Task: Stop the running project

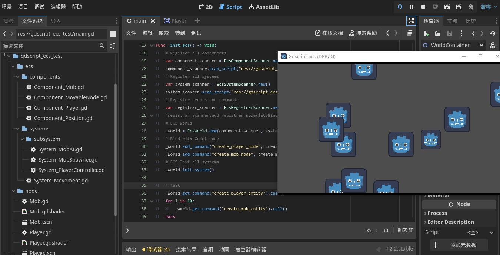Action: tap(423, 7)
